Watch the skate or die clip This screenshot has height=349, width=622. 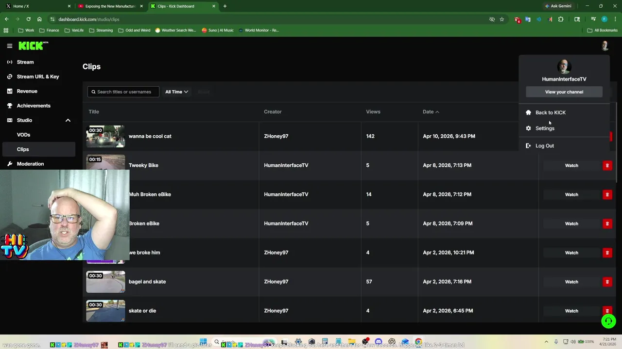(x=571, y=311)
